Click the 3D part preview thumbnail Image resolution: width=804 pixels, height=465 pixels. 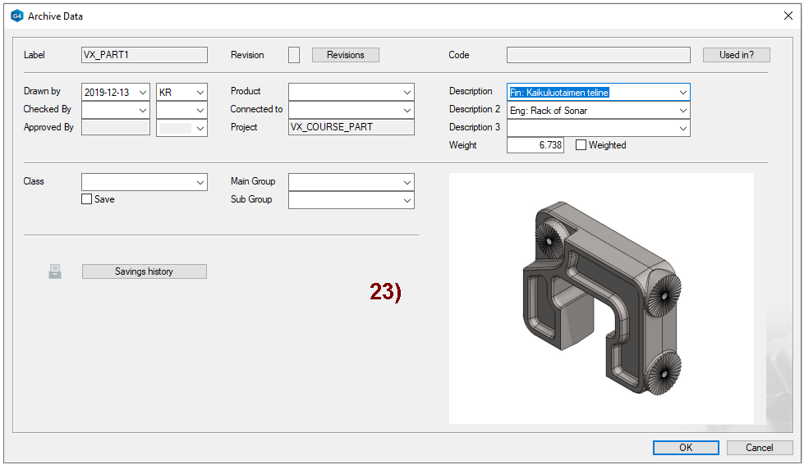[x=601, y=299]
